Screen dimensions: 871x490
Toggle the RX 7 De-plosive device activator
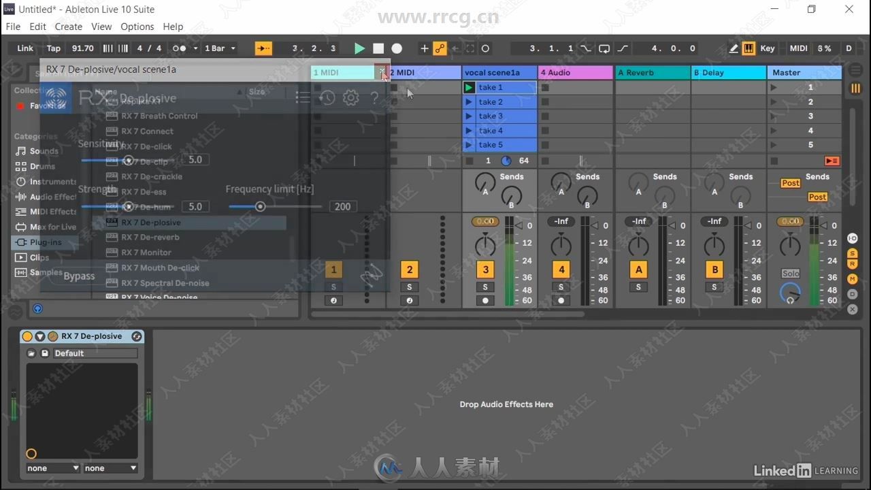coord(27,336)
